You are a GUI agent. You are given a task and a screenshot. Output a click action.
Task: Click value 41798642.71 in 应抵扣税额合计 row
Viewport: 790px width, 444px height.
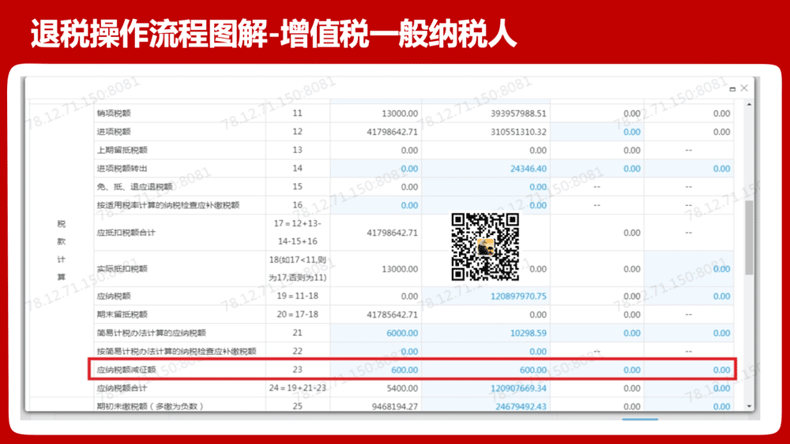point(392,233)
